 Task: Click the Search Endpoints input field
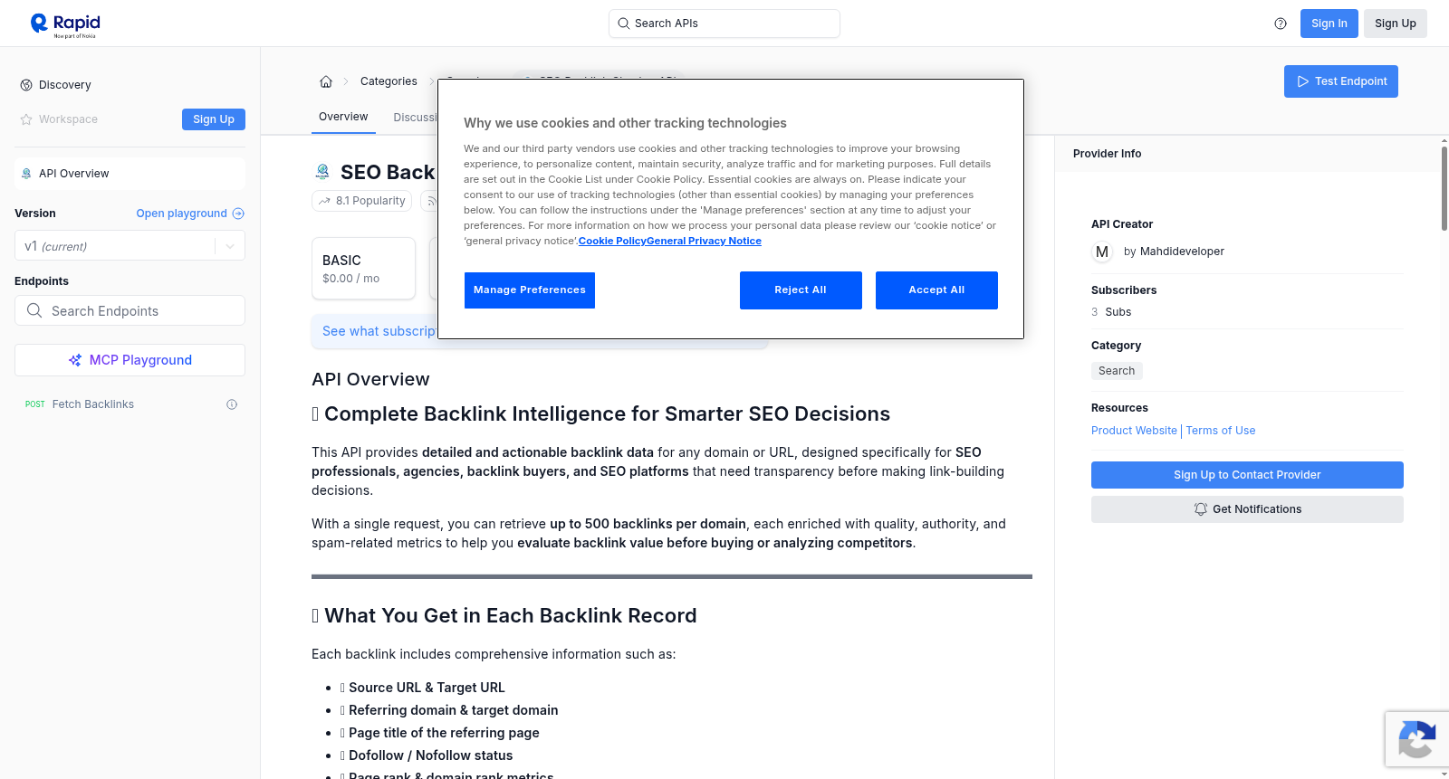(130, 310)
